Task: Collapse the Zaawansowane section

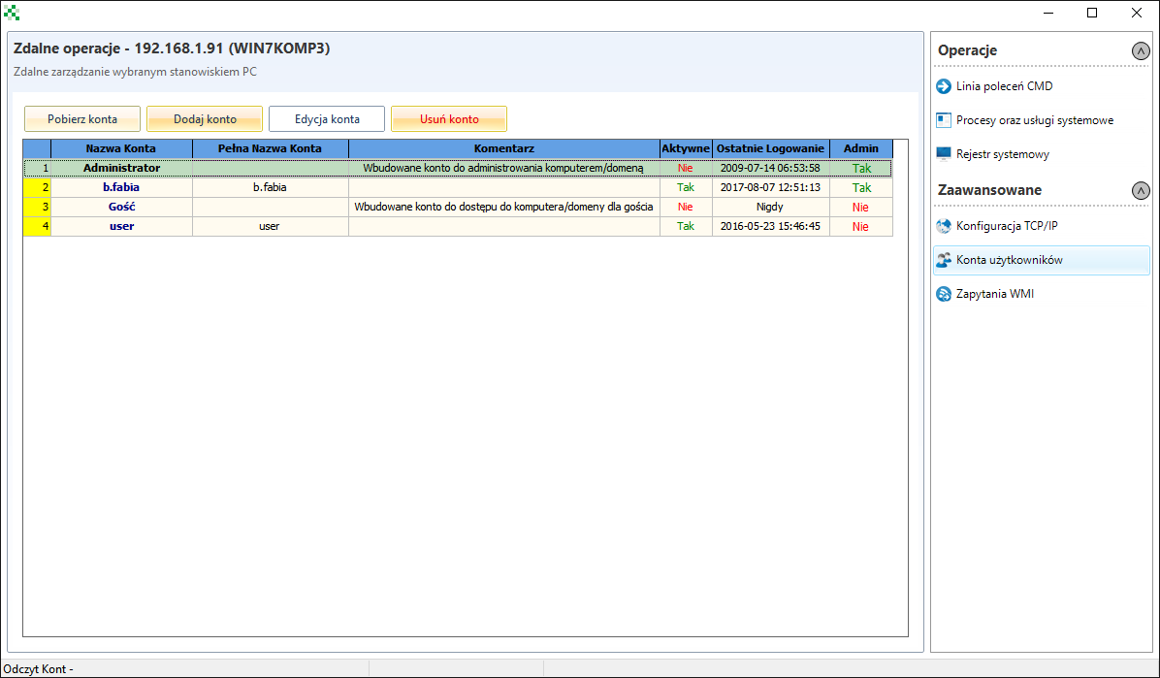Action: click(1141, 191)
